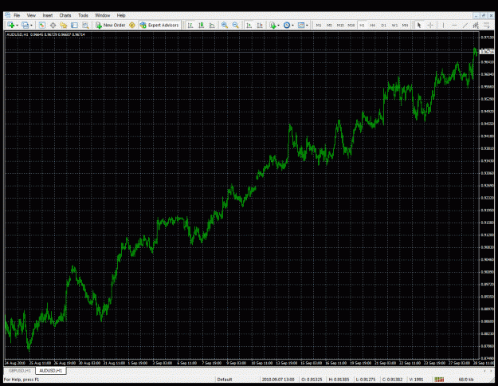This screenshot has width=498, height=386.
Task: Expand the Profiles dropdown arrow
Action: click(x=31, y=25)
